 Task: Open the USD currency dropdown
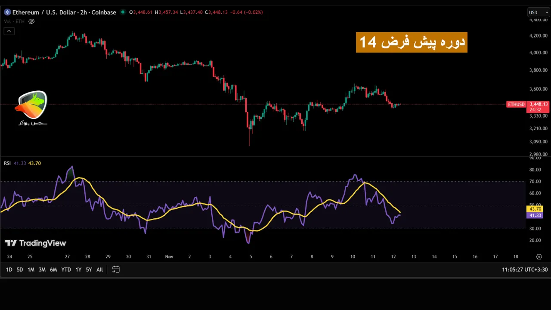pos(538,12)
